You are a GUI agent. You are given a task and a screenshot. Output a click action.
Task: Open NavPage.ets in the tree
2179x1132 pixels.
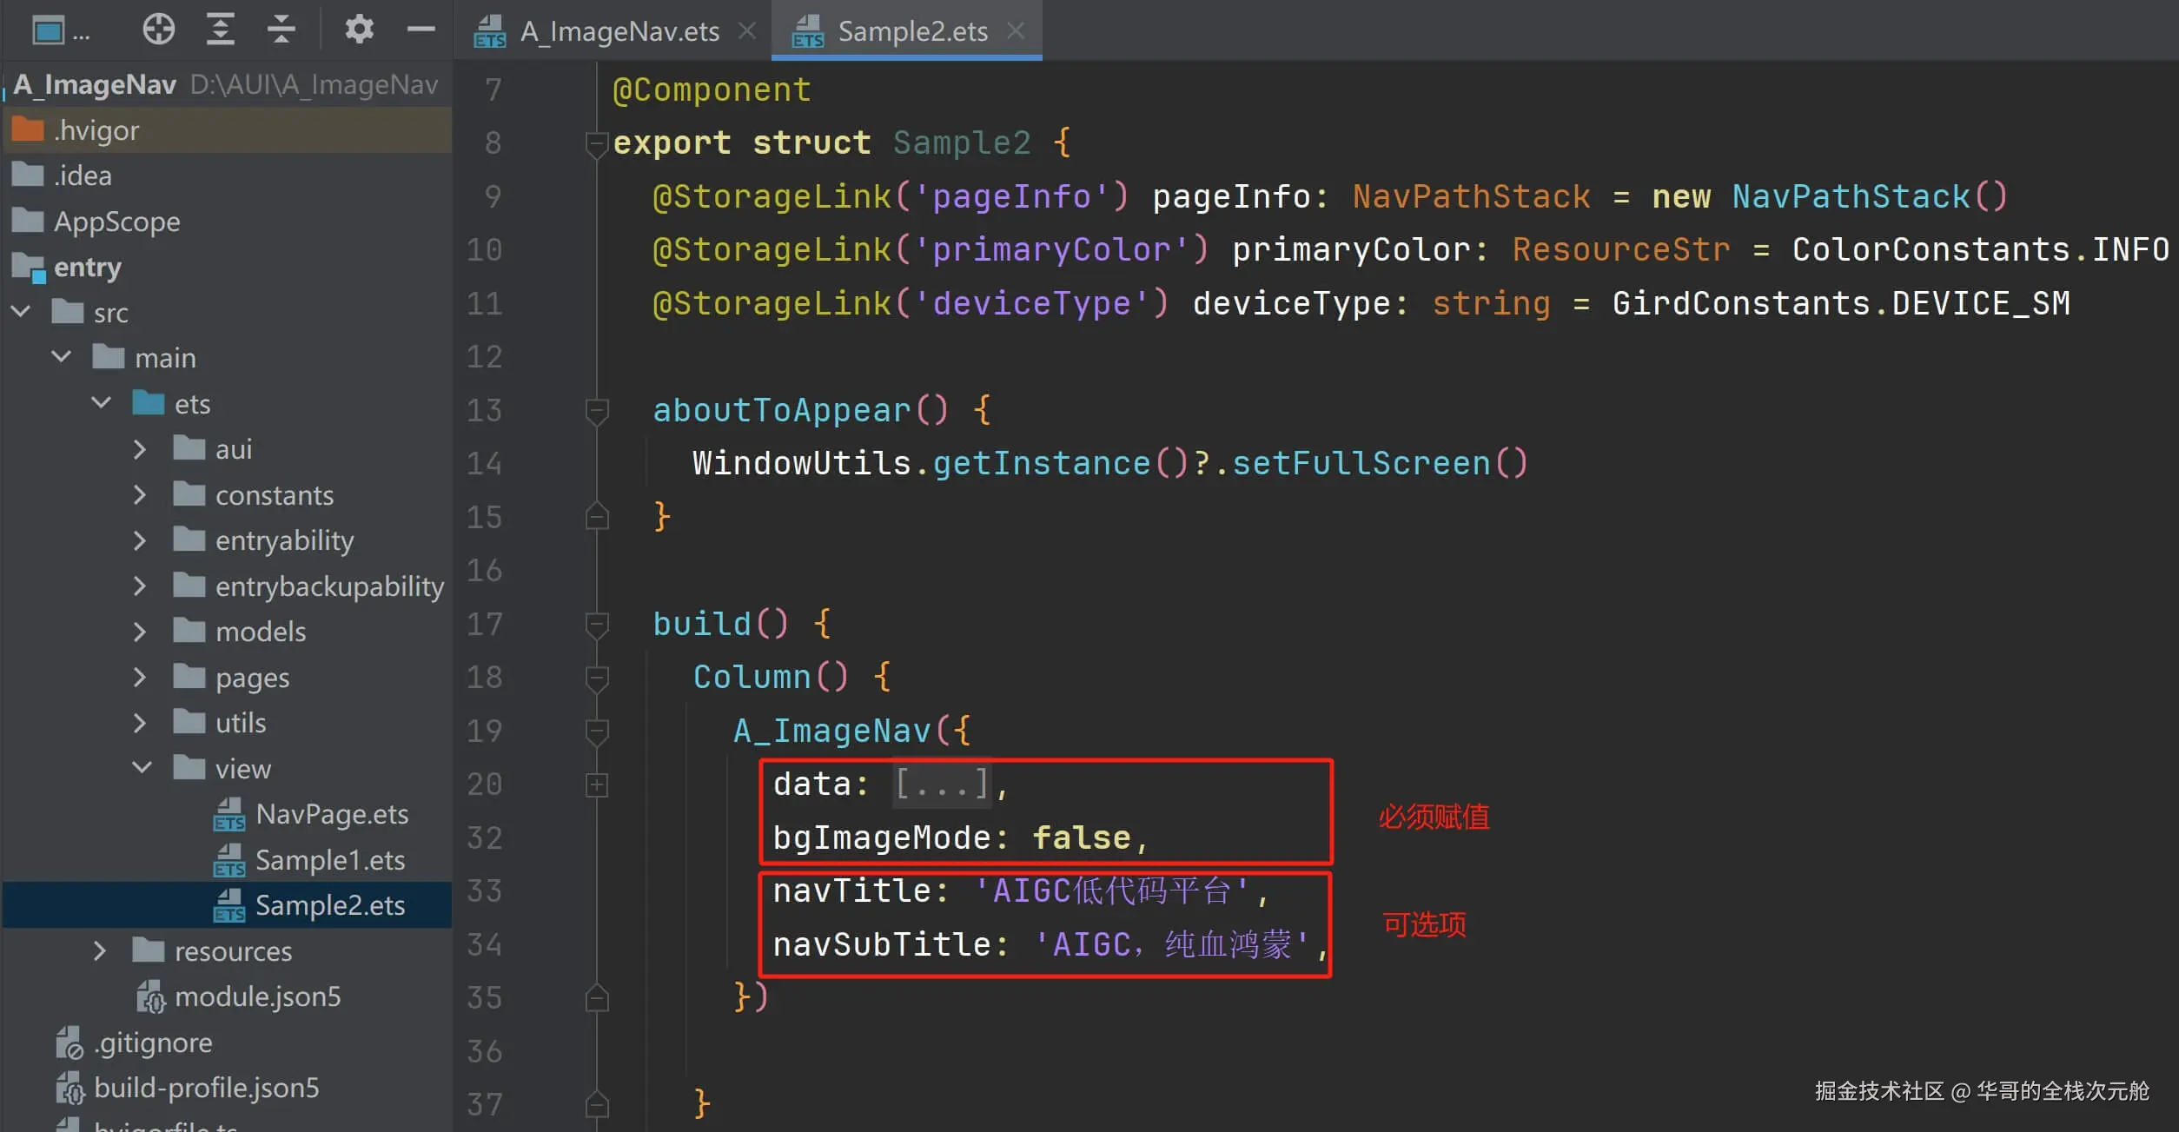click(331, 814)
